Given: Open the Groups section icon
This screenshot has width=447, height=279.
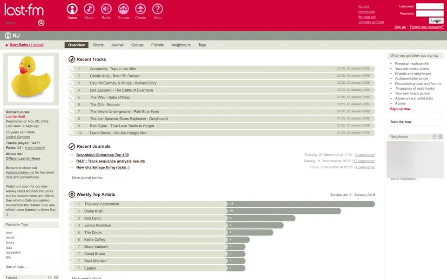Looking at the screenshot, I should (123, 9).
